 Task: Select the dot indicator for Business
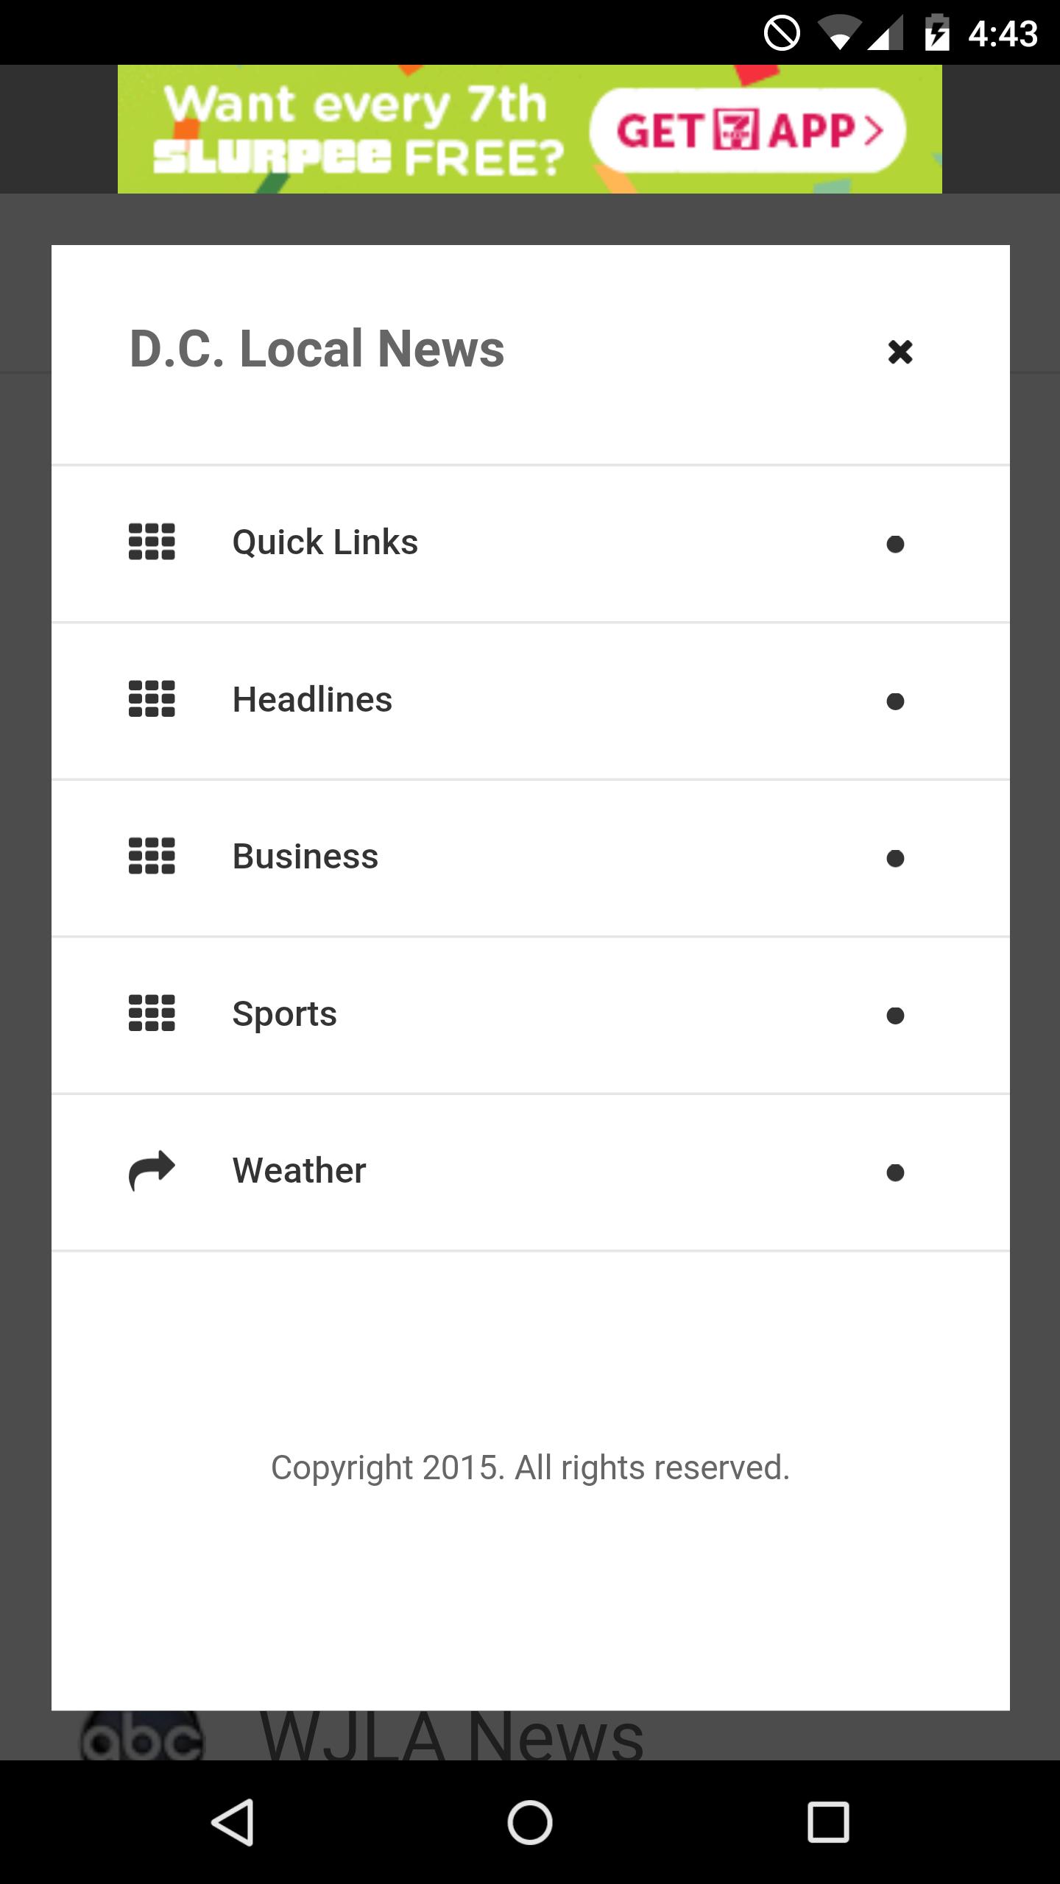tap(895, 859)
